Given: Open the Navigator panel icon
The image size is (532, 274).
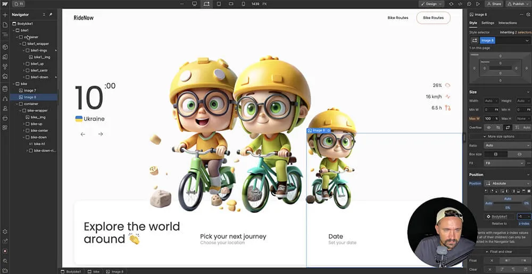Looking at the screenshot, I should (5, 35).
